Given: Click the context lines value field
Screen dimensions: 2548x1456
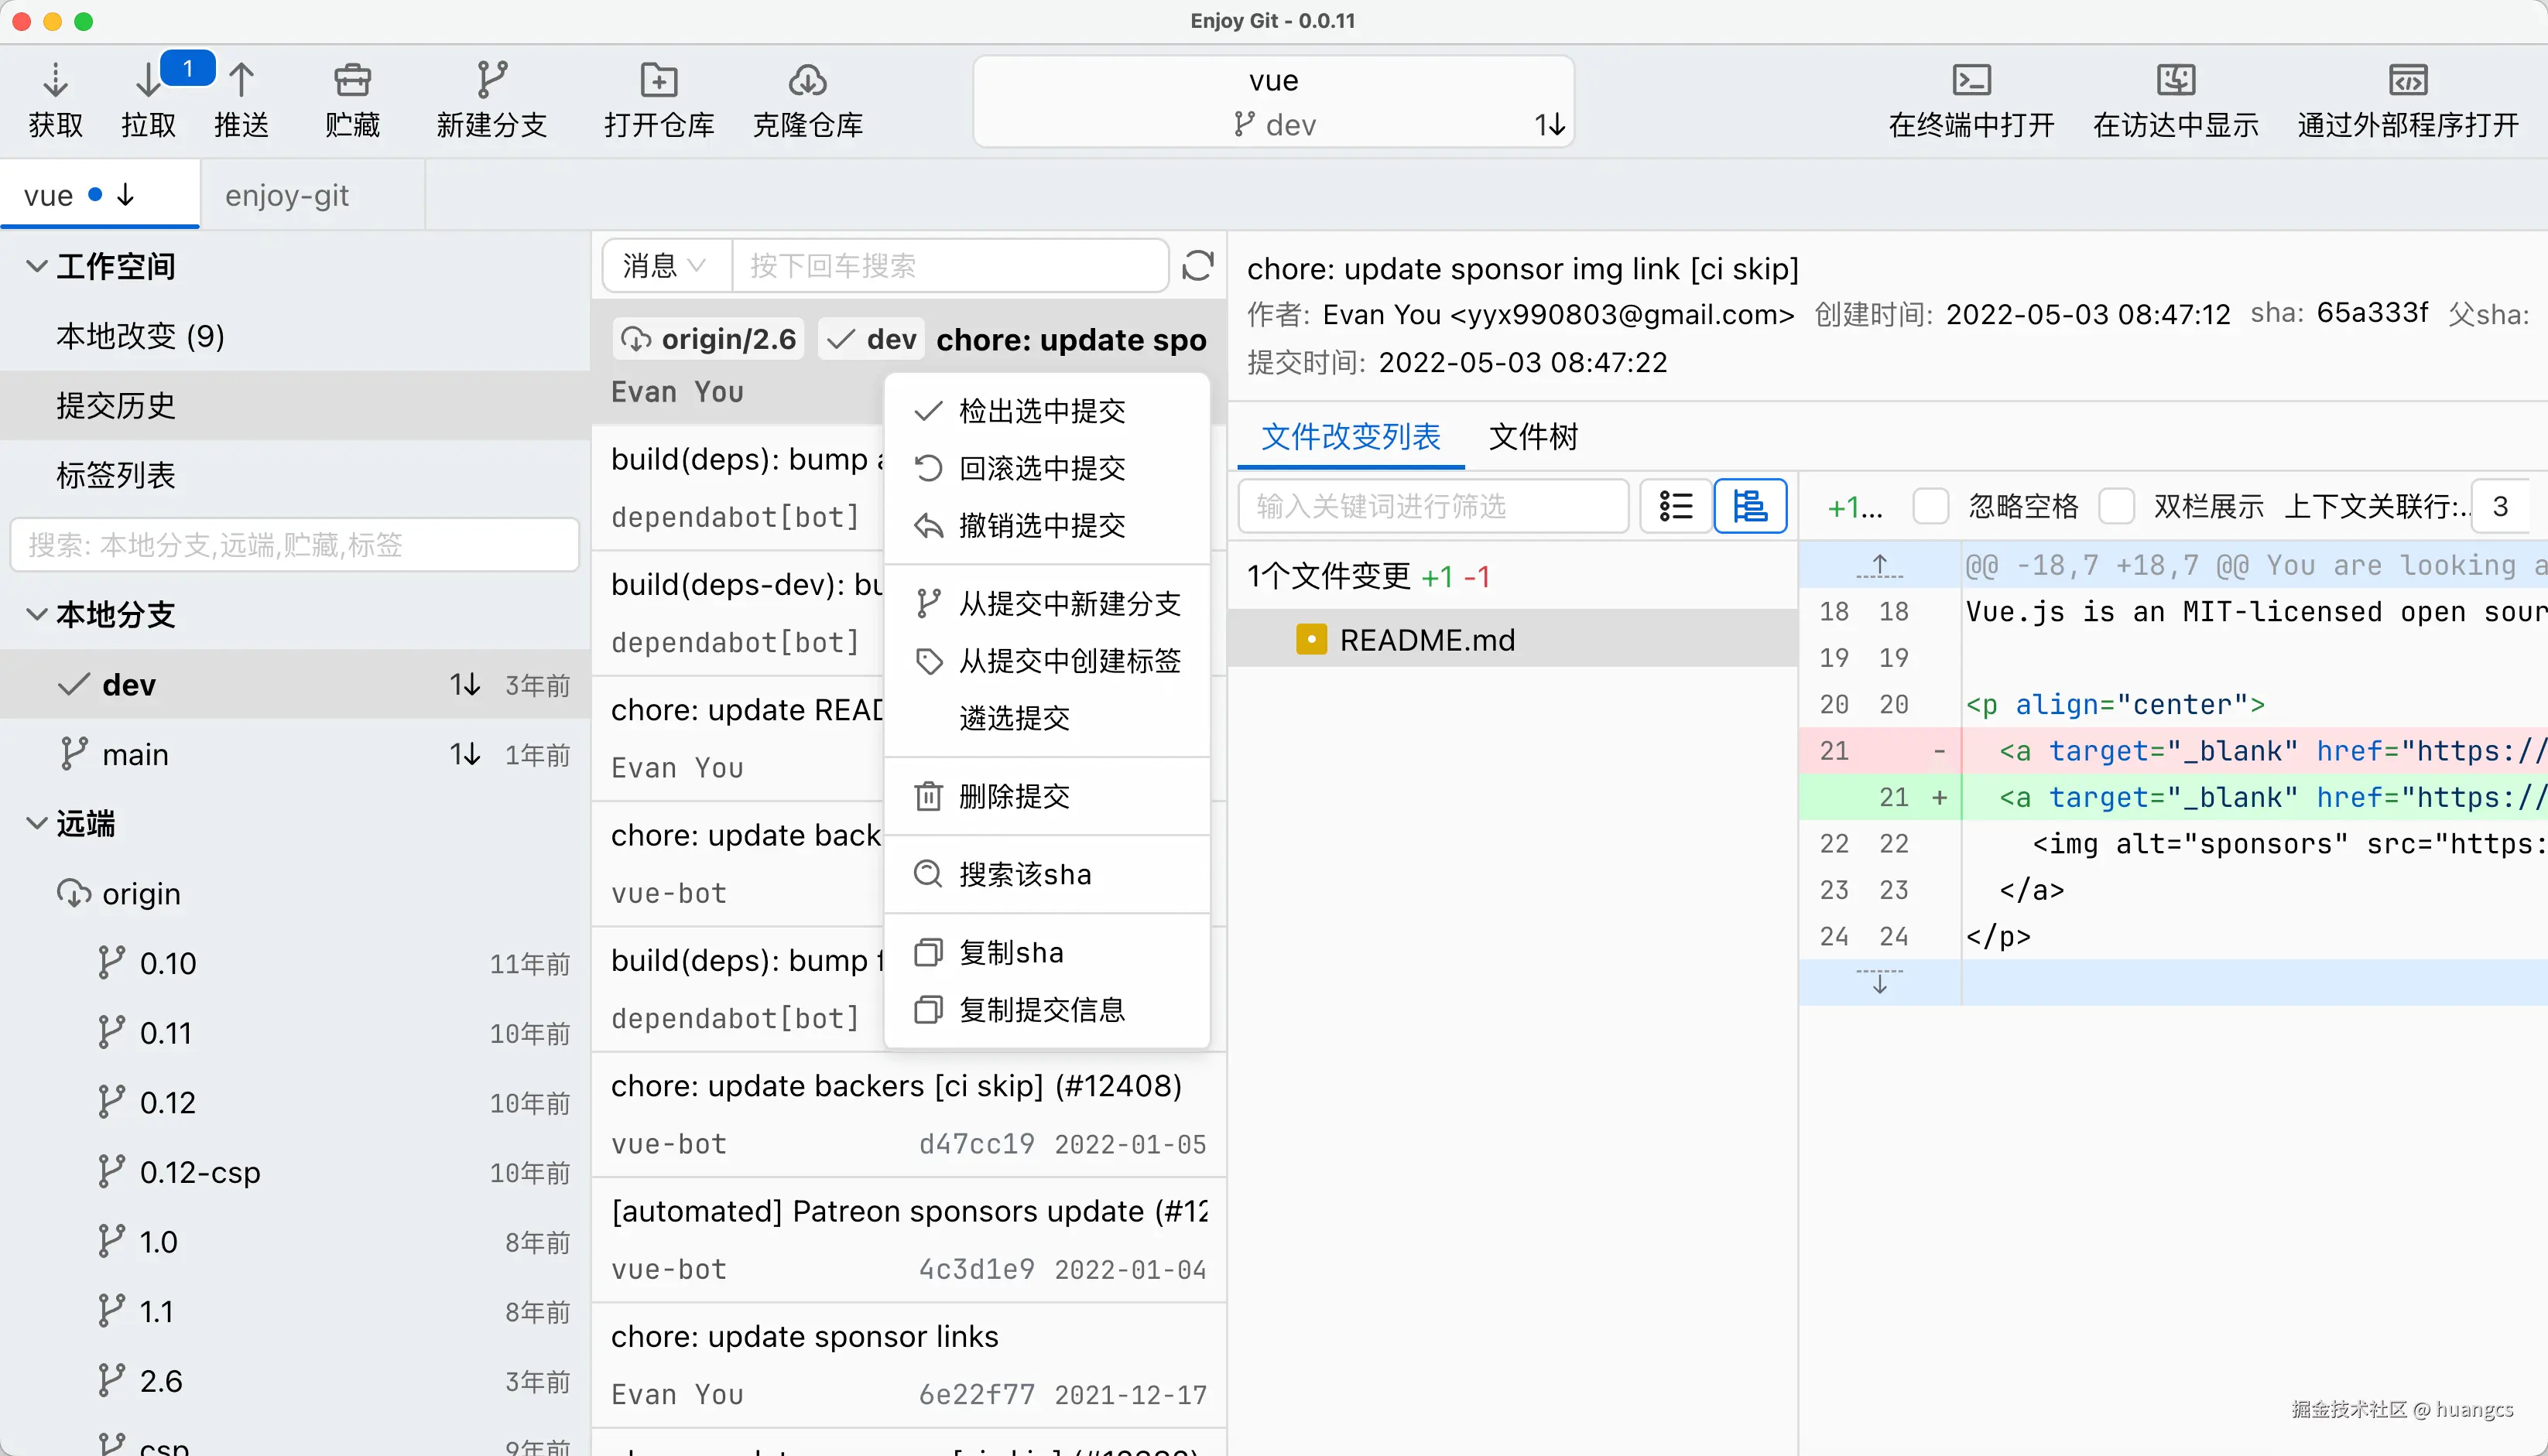Looking at the screenshot, I should (2503, 506).
